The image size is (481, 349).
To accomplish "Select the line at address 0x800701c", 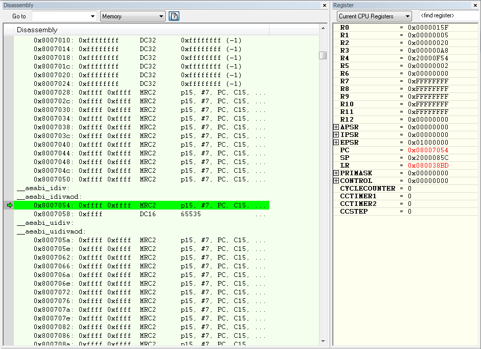I will (x=142, y=66).
